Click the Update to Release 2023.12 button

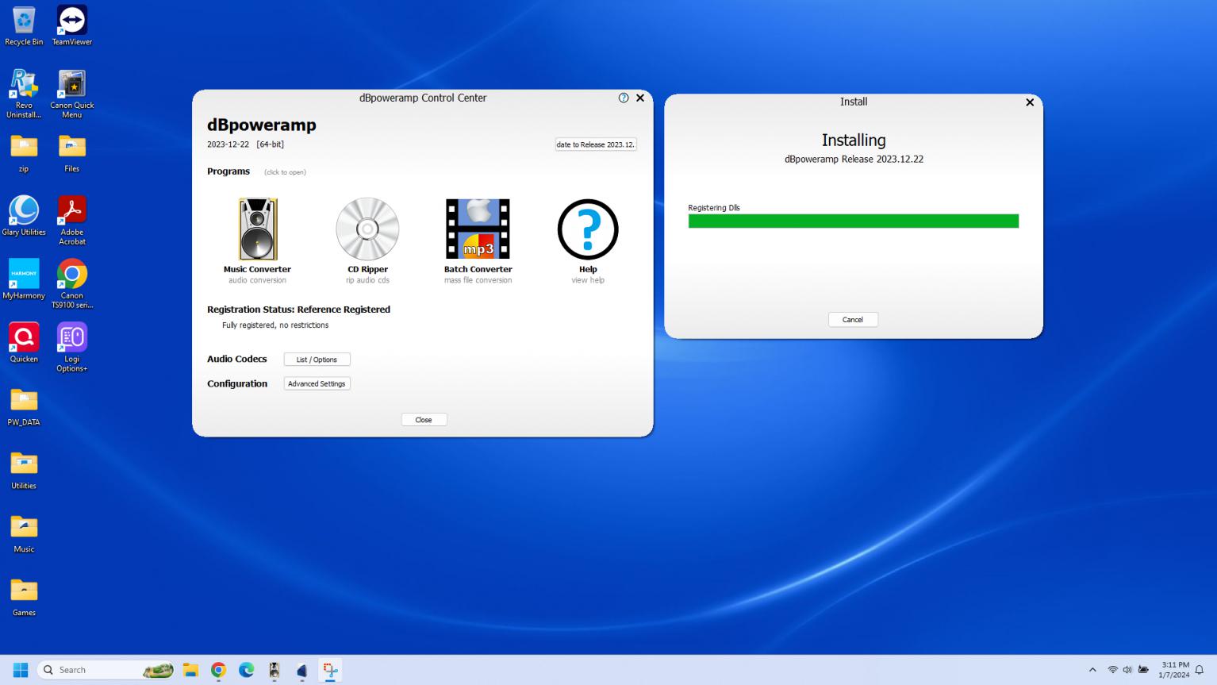pyautogui.click(x=596, y=144)
